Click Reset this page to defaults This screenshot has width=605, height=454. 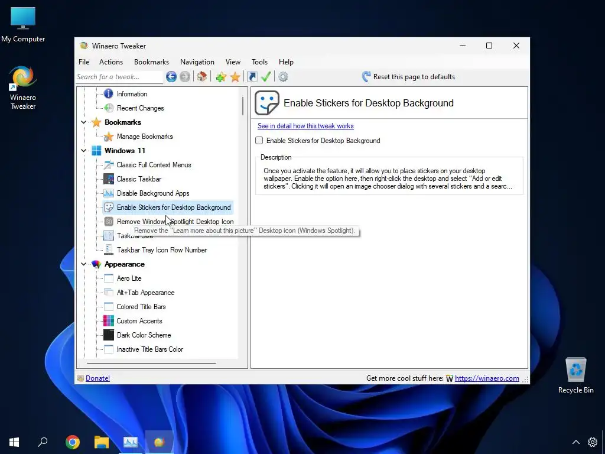[x=408, y=77]
